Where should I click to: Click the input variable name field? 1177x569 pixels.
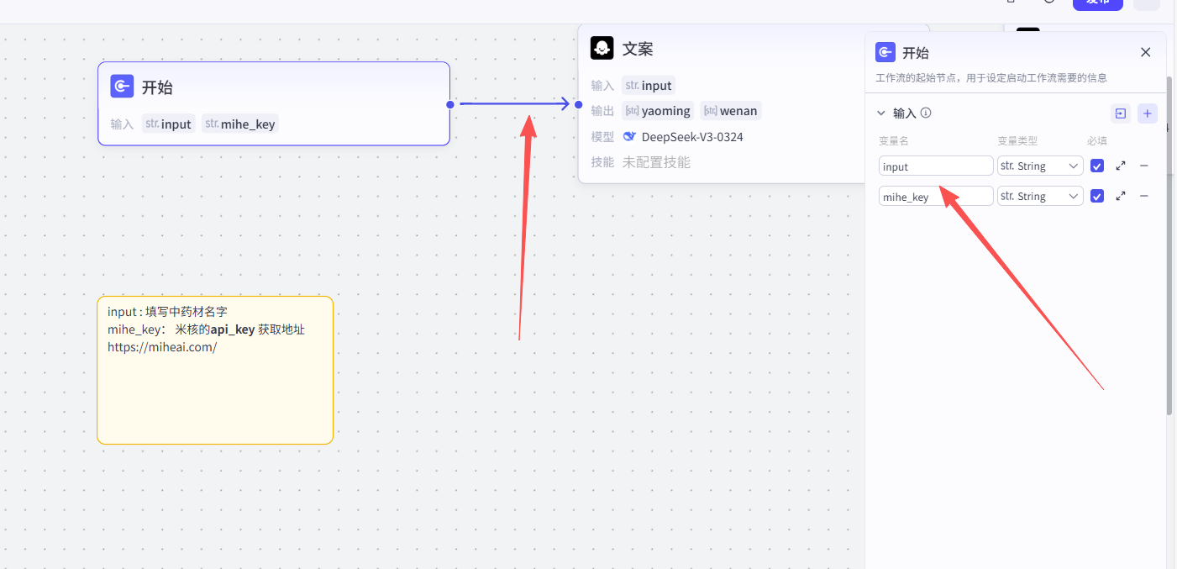935,166
